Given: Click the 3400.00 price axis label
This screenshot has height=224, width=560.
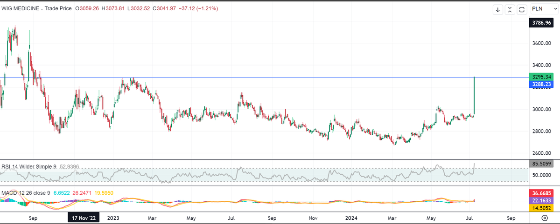Looking at the screenshot, I should click(x=542, y=65).
